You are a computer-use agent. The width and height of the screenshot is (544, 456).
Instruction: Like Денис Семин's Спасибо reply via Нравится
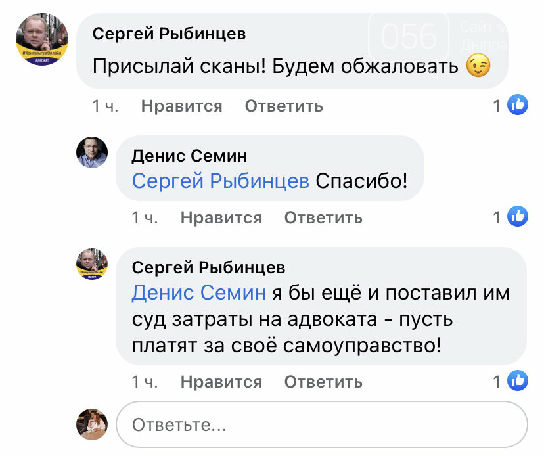[x=221, y=217]
